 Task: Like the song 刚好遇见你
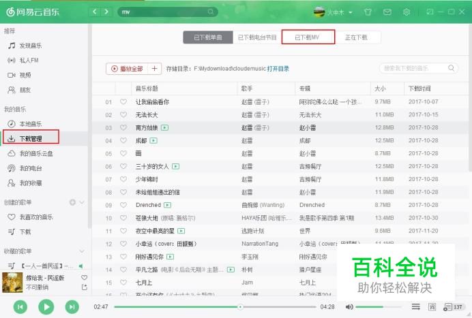pos(123,257)
